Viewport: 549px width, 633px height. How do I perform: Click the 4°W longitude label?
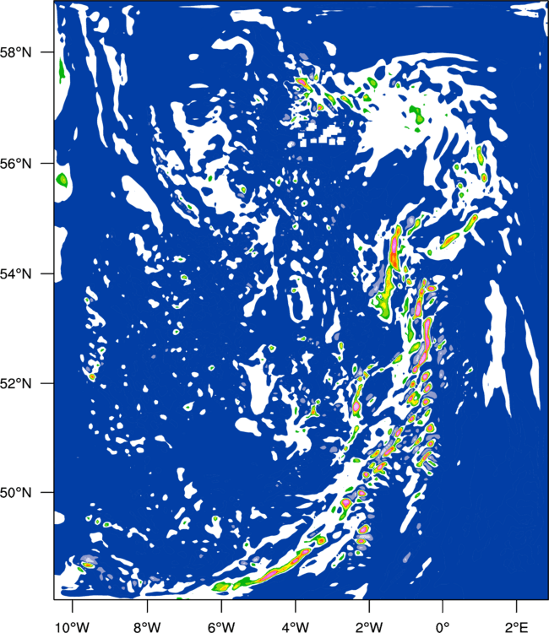[296, 627]
